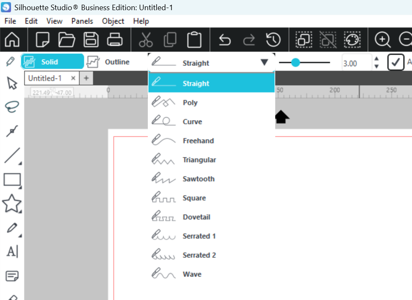The image size is (412, 300).
Task: Select the Star shape tool
Action: click(11, 204)
